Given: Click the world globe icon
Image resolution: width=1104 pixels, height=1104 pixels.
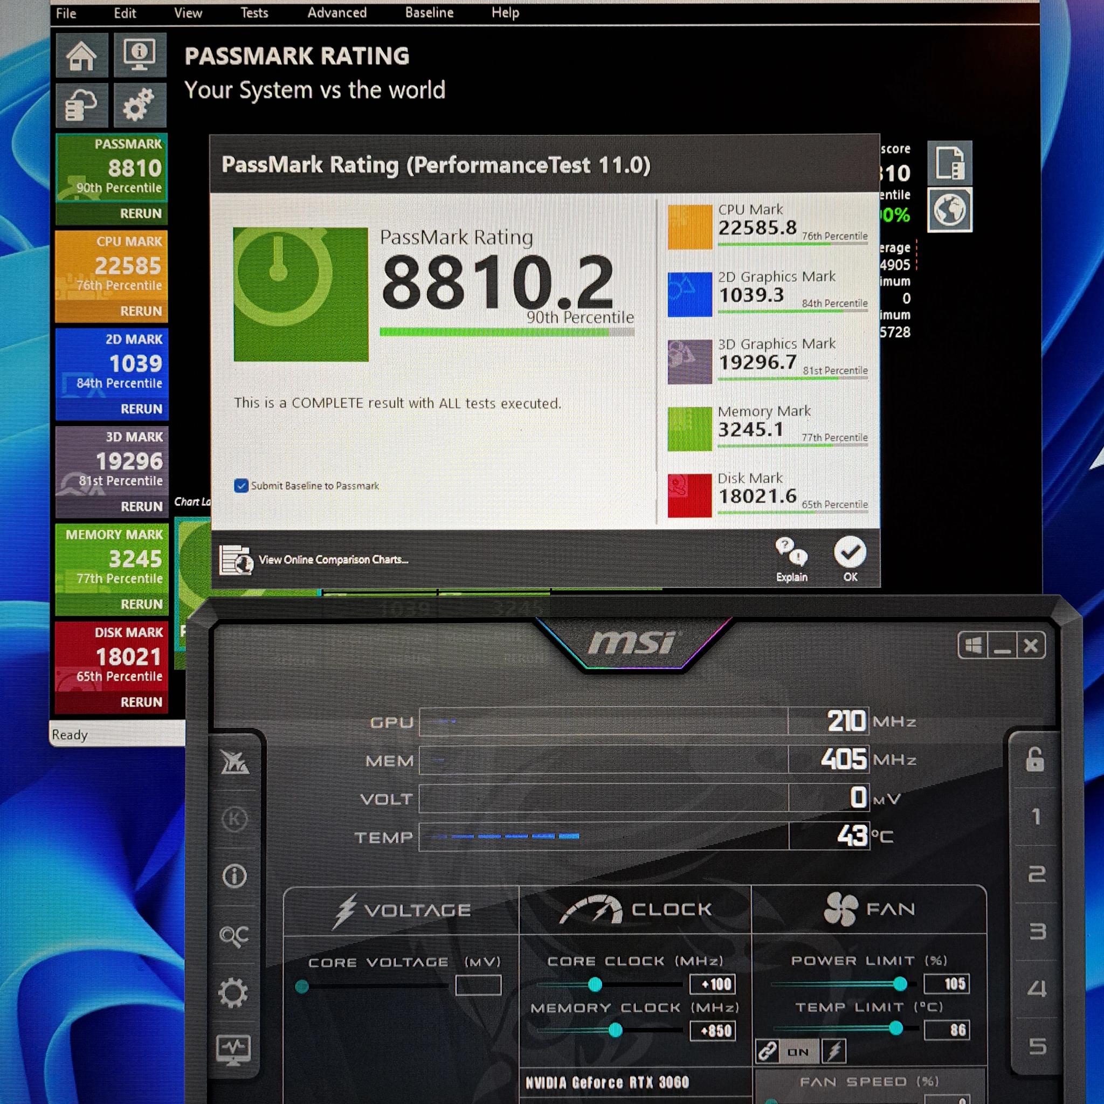Looking at the screenshot, I should click(949, 210).
